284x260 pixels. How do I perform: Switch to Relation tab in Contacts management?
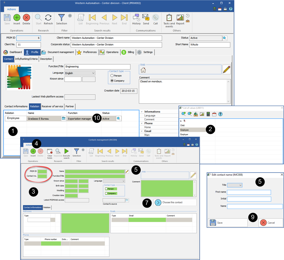tap(47, 207)
